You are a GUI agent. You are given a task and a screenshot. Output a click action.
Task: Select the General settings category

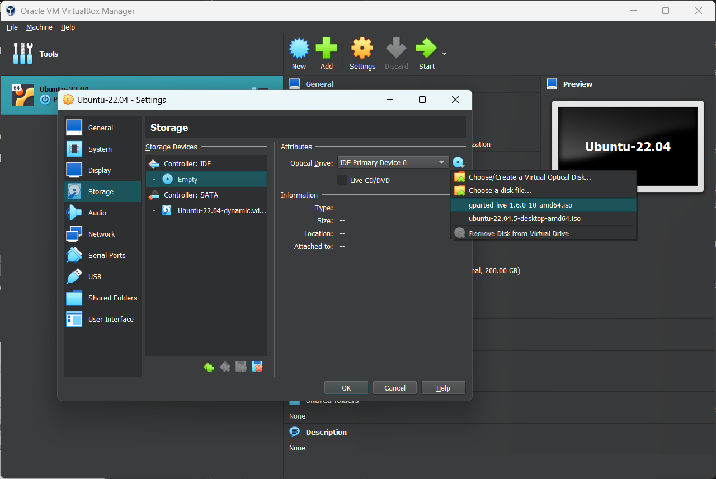pyautogui.click(x=102, y=128)
